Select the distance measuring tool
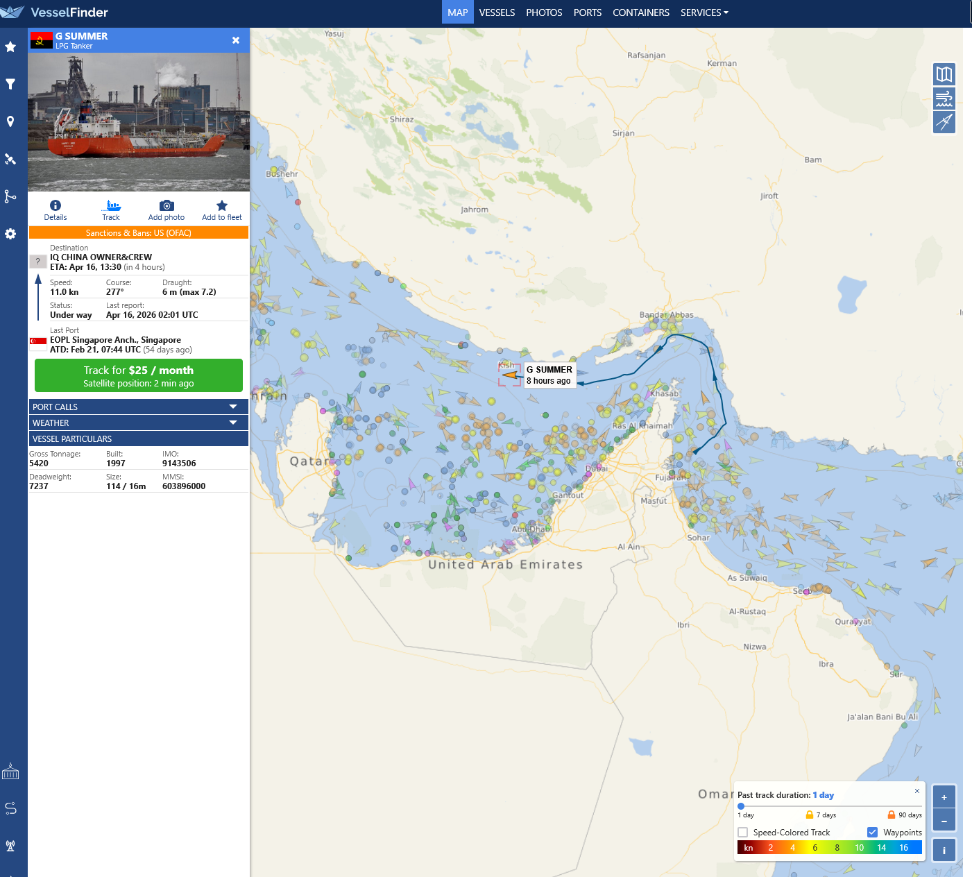 tap(944, 121)
